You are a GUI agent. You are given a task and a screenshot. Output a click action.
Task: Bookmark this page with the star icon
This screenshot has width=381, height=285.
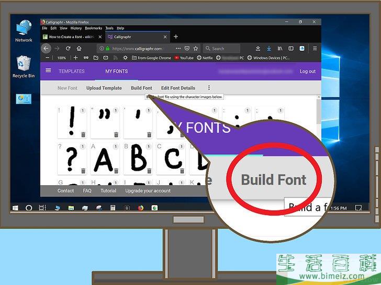(196, 49)
